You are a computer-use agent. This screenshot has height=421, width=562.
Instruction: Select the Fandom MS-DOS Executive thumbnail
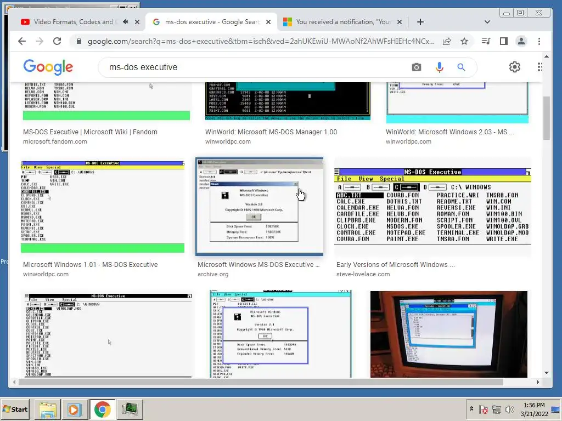coord(106,101)
